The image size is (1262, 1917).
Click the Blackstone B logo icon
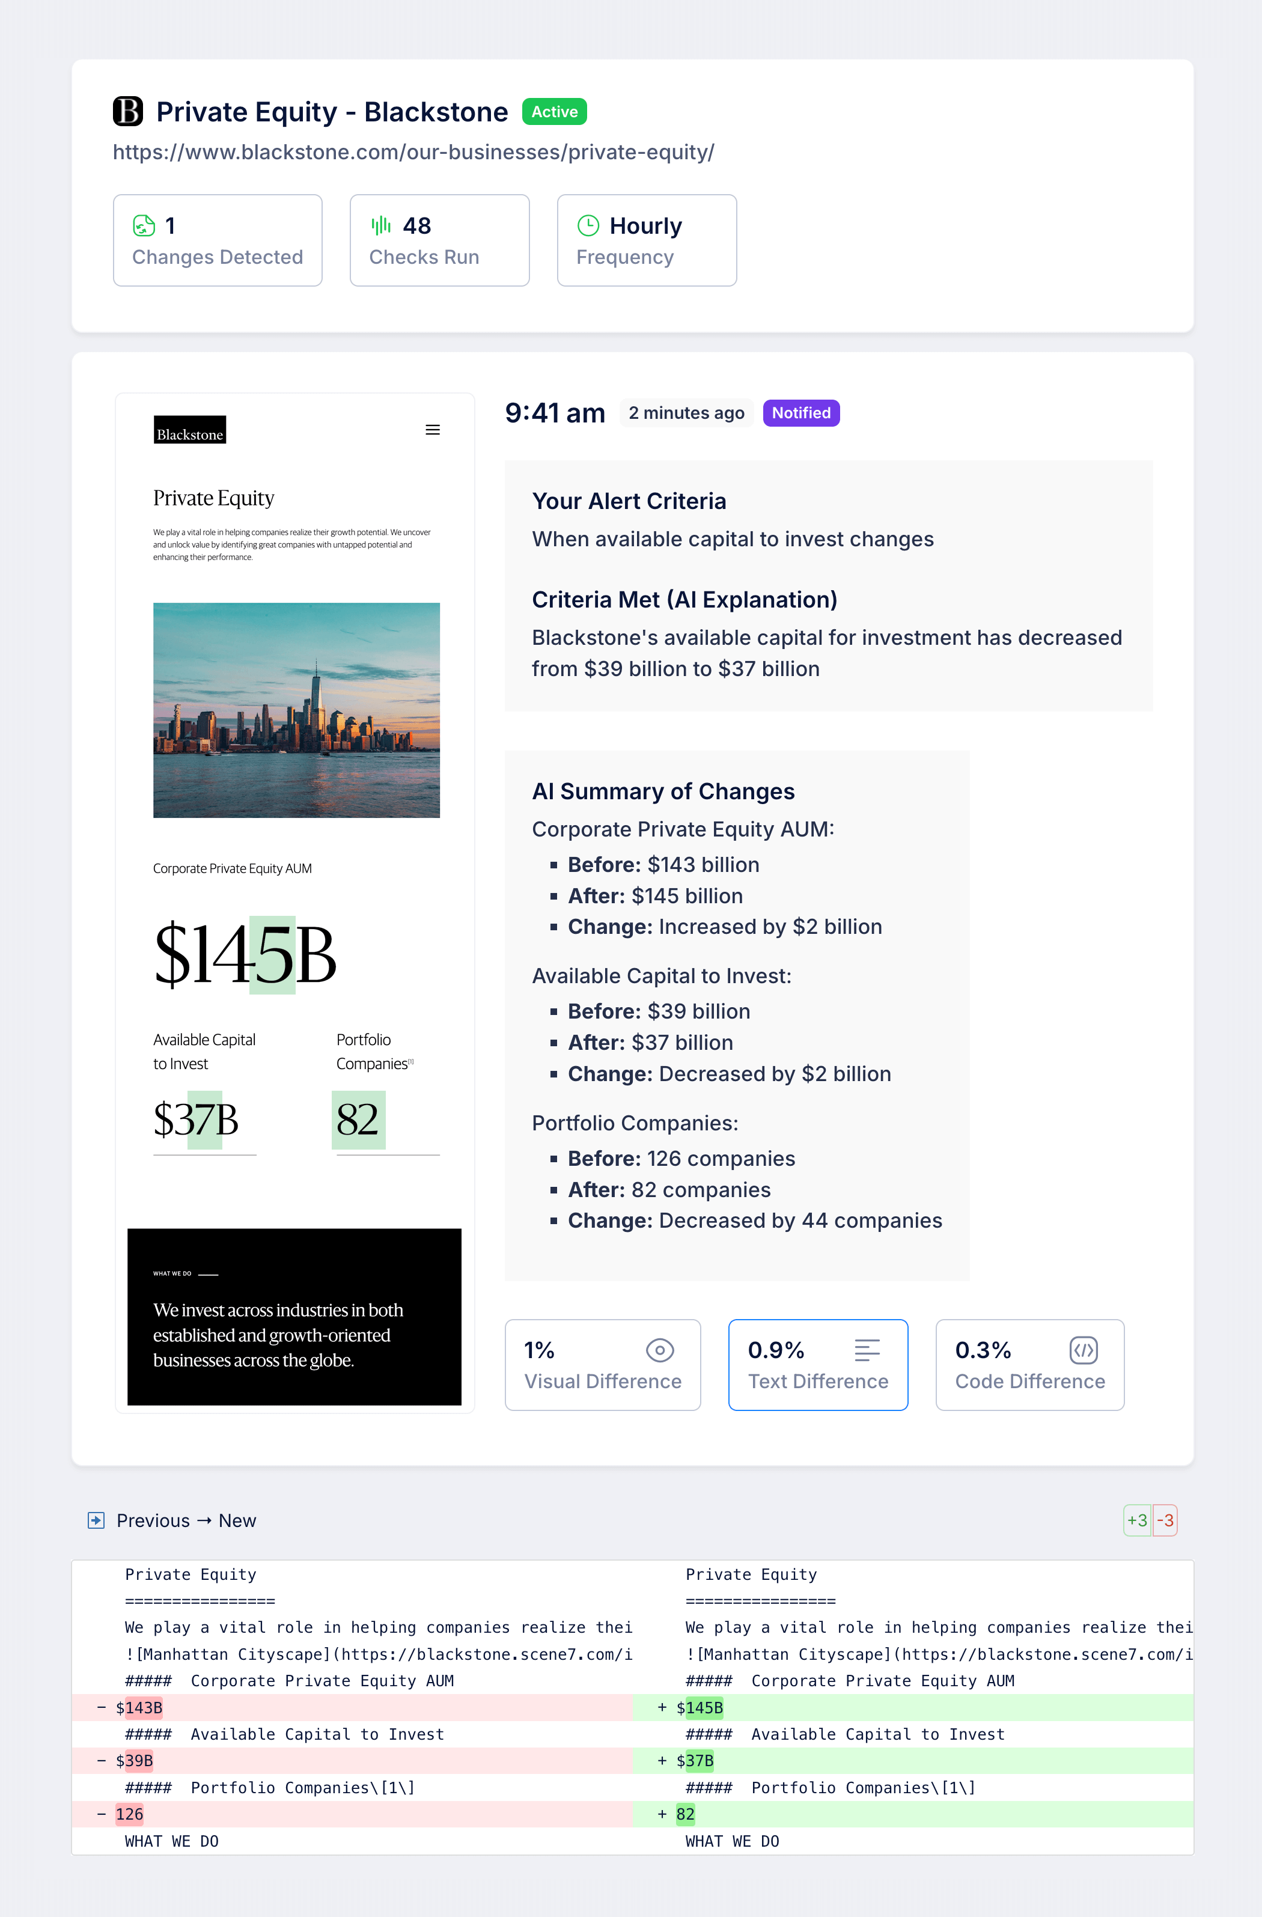click(127, 111)
